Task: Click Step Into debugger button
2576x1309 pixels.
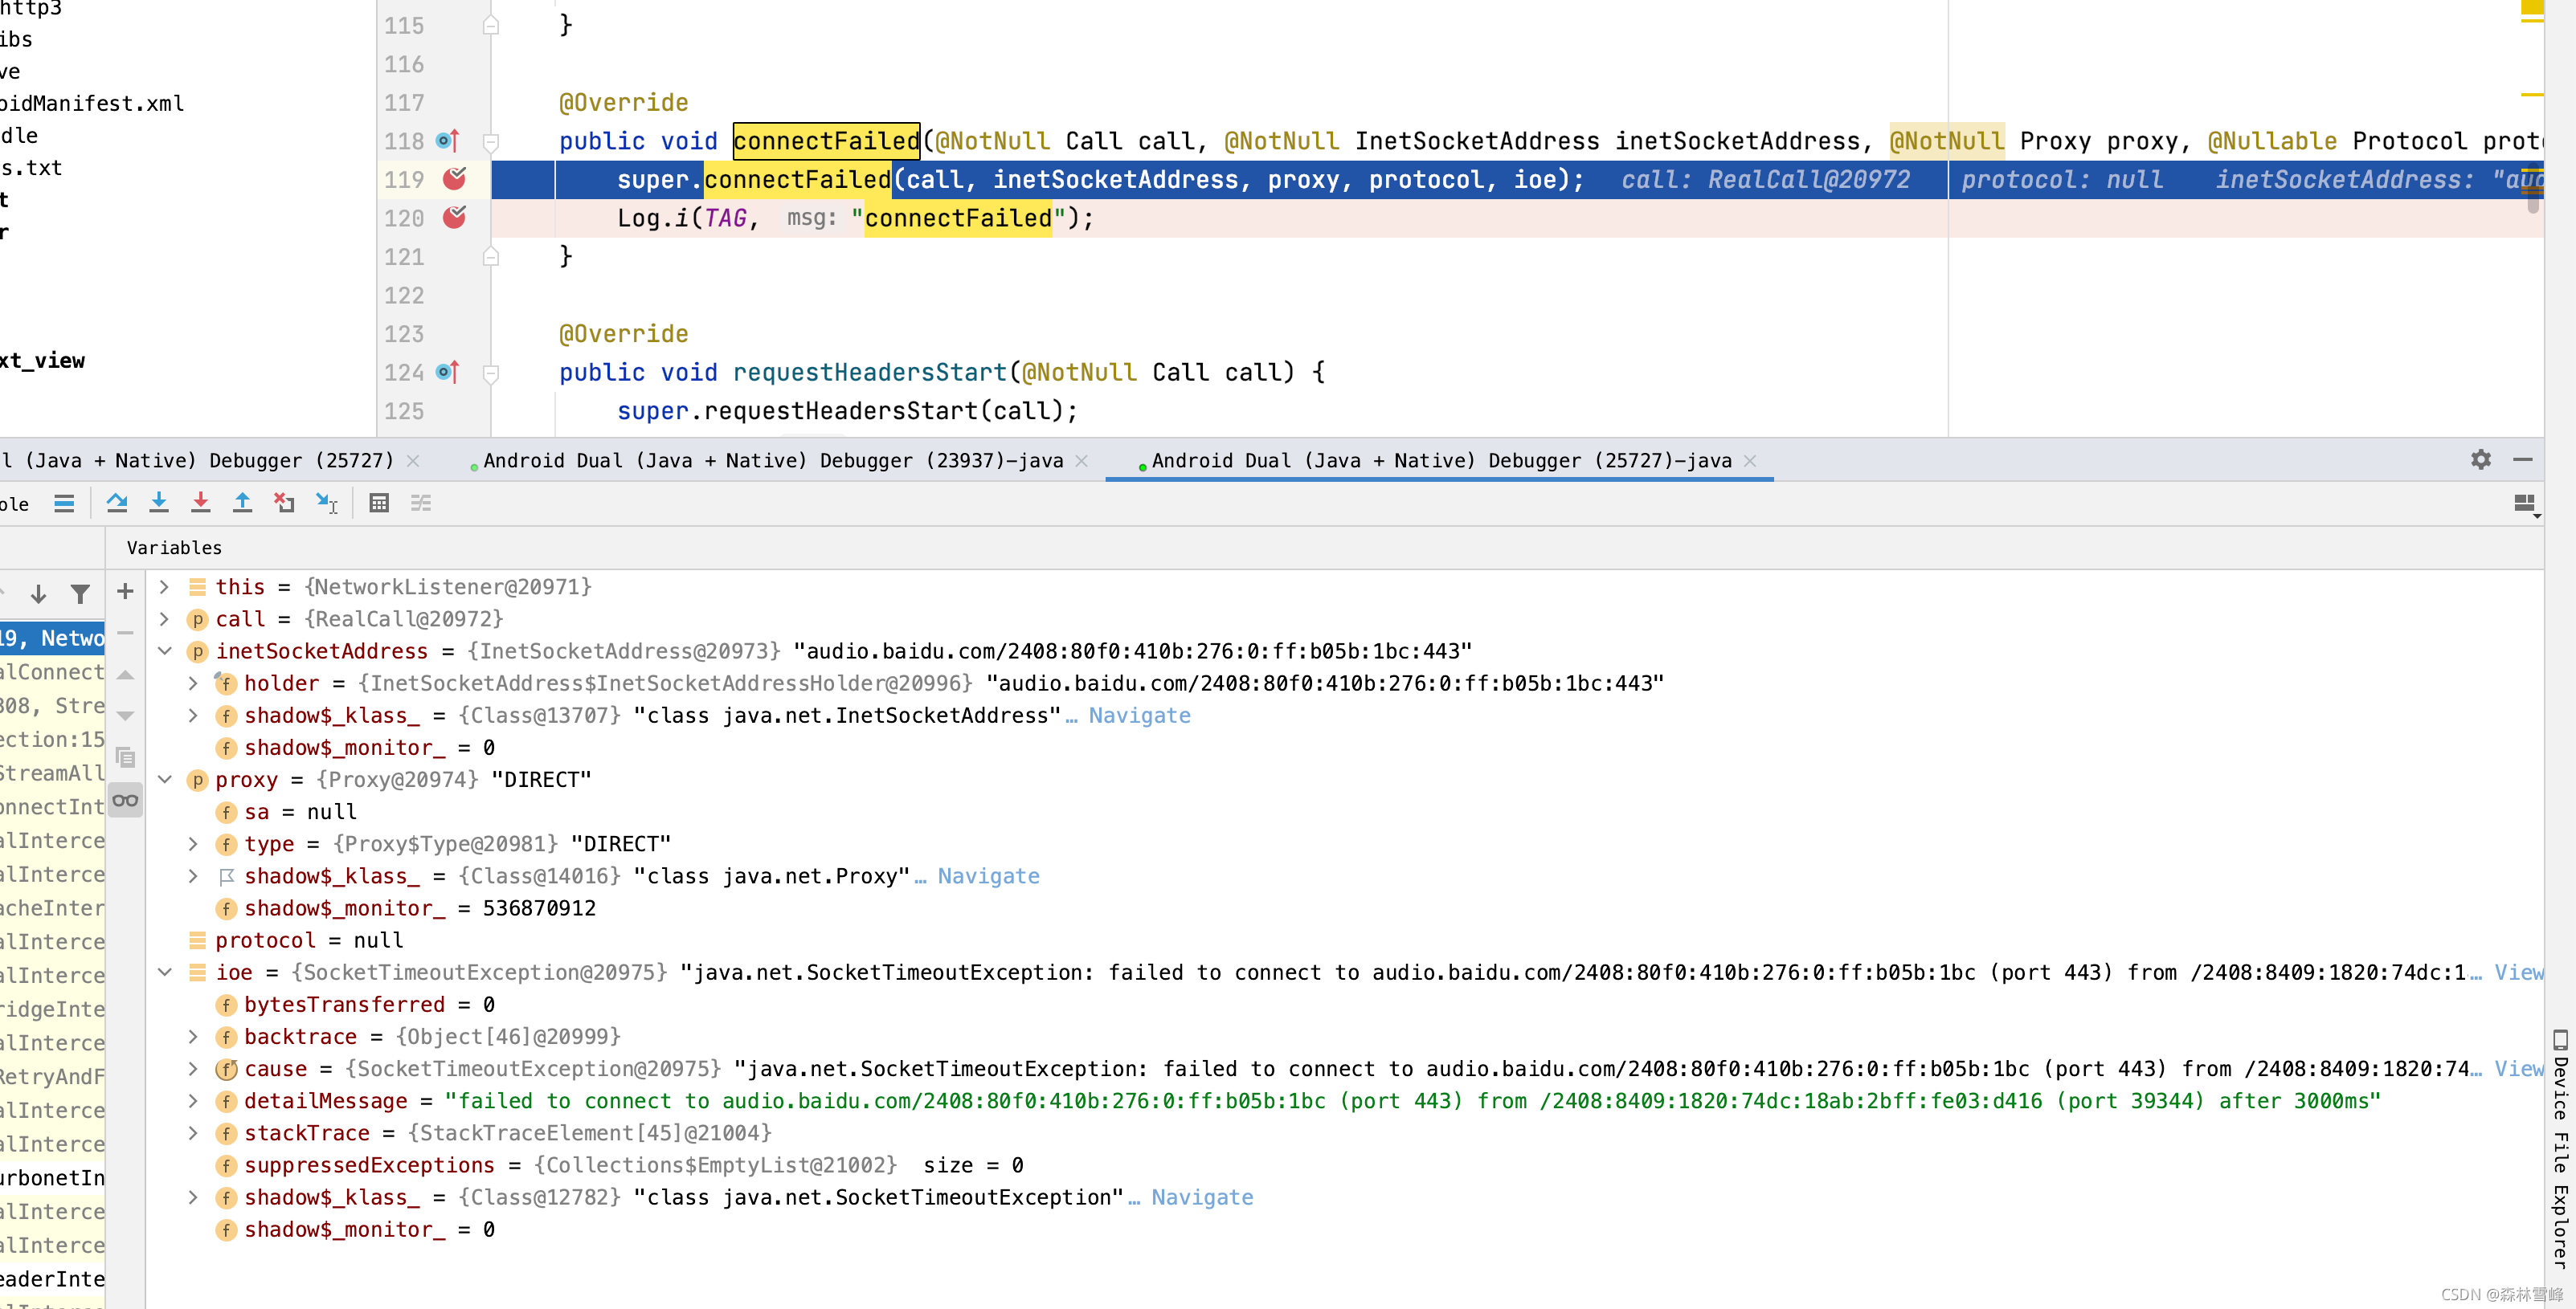Action: (x=159, y=503)
